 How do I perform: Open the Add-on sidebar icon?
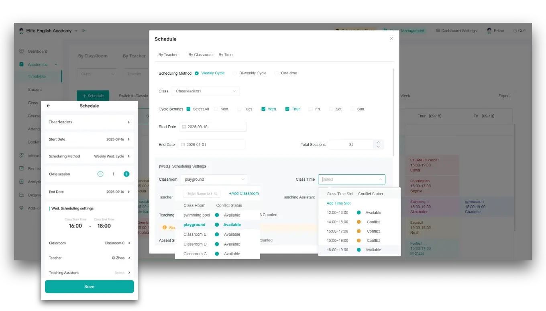tap(21, 208)
